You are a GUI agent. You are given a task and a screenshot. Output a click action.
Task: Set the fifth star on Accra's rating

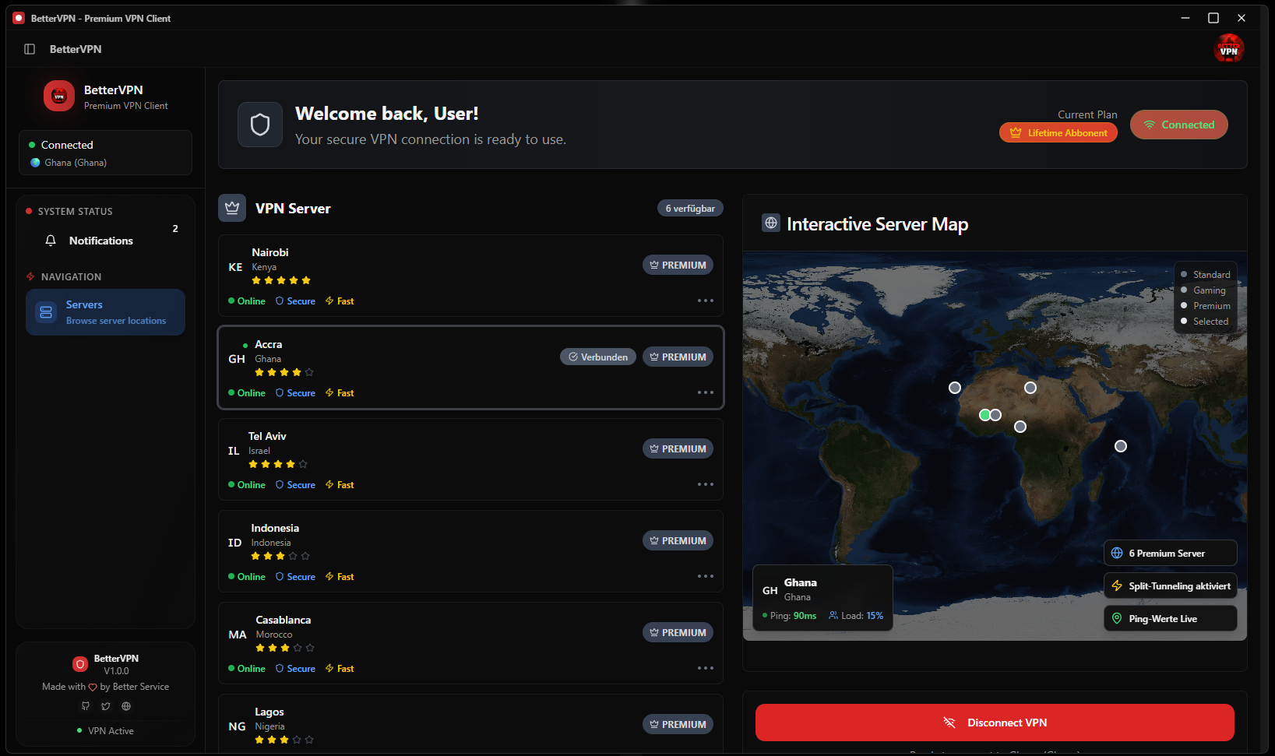point(309,372)
